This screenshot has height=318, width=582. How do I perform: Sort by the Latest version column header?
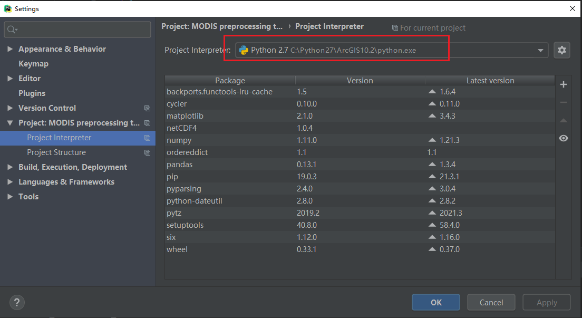(x=490, y=81)
